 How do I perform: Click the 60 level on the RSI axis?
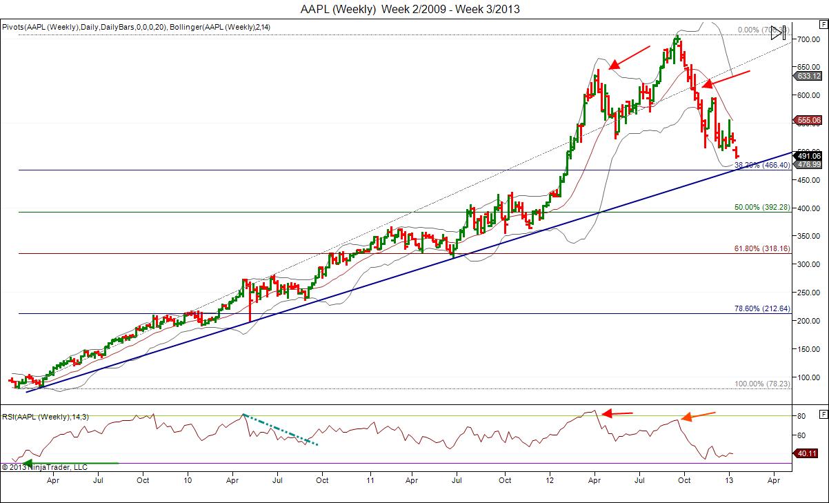point(802,435)
